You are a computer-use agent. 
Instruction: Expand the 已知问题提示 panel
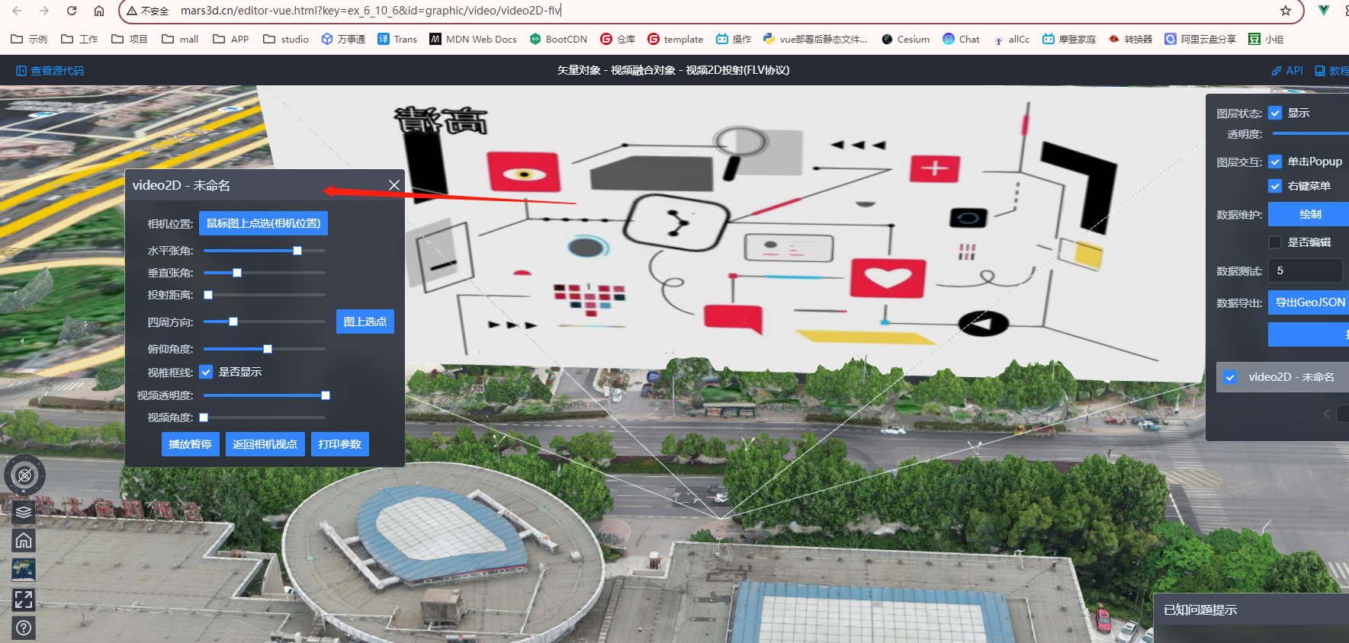pos(1251,610)
